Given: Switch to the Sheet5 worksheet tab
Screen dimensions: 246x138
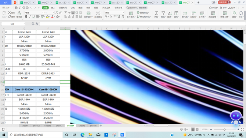Looking at the screenshot, I should click(x=82, y=126).
